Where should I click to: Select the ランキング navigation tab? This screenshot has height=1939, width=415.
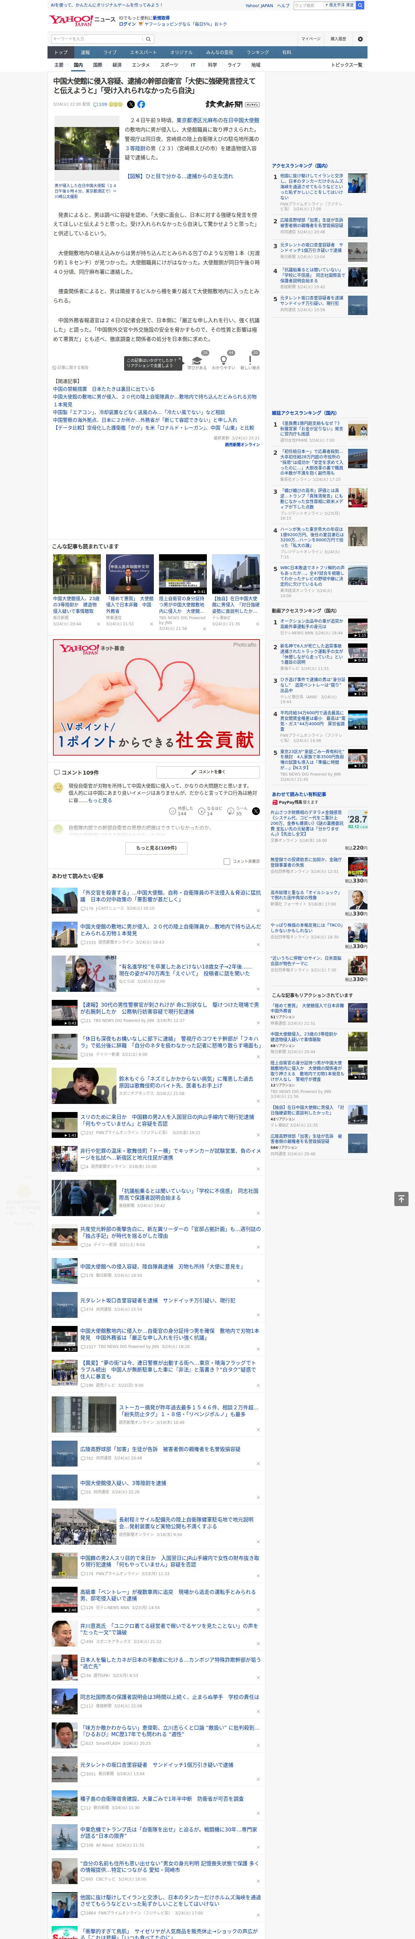pyautogui.click(x=258, y=53)
